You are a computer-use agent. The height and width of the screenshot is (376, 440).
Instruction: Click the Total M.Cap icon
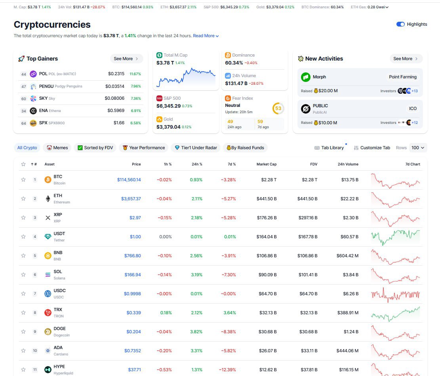pos(159,55)
